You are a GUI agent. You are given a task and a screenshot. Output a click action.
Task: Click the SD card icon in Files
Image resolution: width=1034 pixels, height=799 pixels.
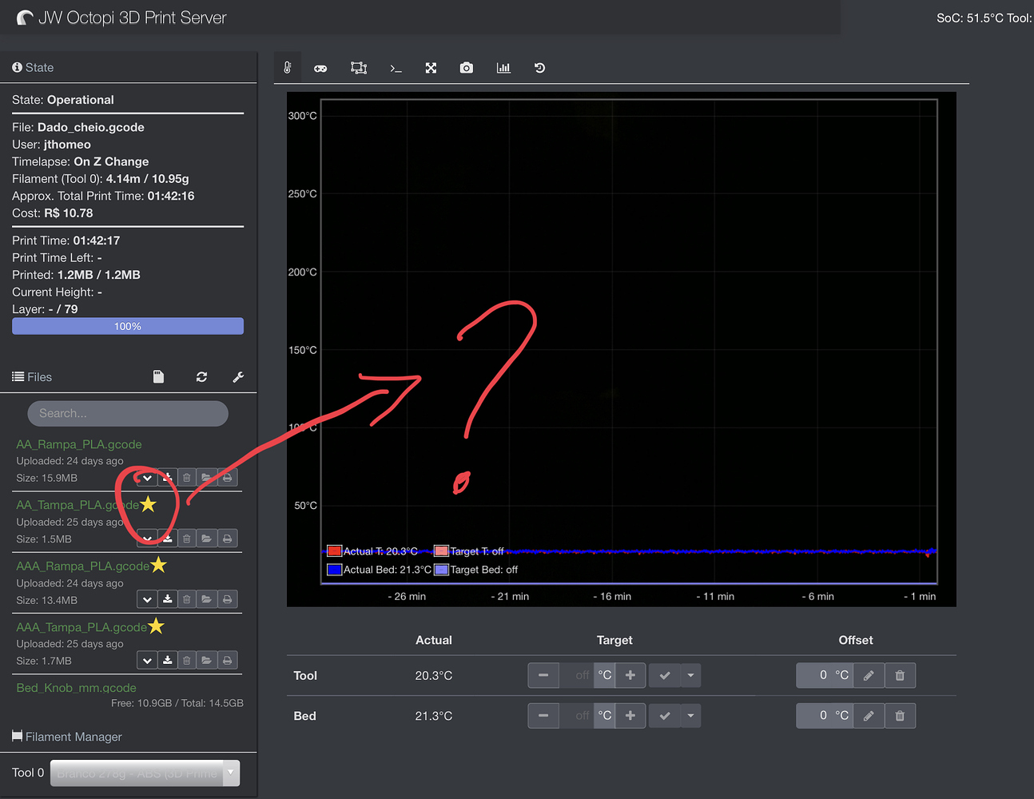(158, 377)
